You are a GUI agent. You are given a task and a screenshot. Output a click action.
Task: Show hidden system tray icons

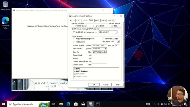click(155, 104)
